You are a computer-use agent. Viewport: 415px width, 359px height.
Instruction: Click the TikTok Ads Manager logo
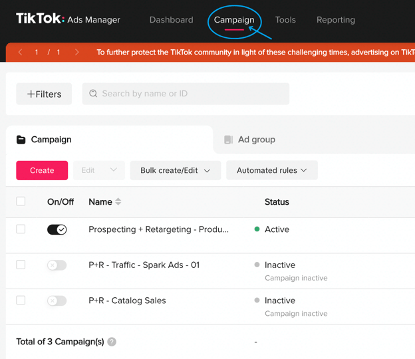[68, 19]
